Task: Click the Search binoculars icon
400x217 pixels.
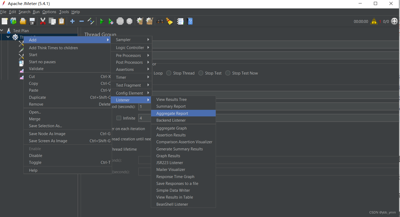Action: 160,21
